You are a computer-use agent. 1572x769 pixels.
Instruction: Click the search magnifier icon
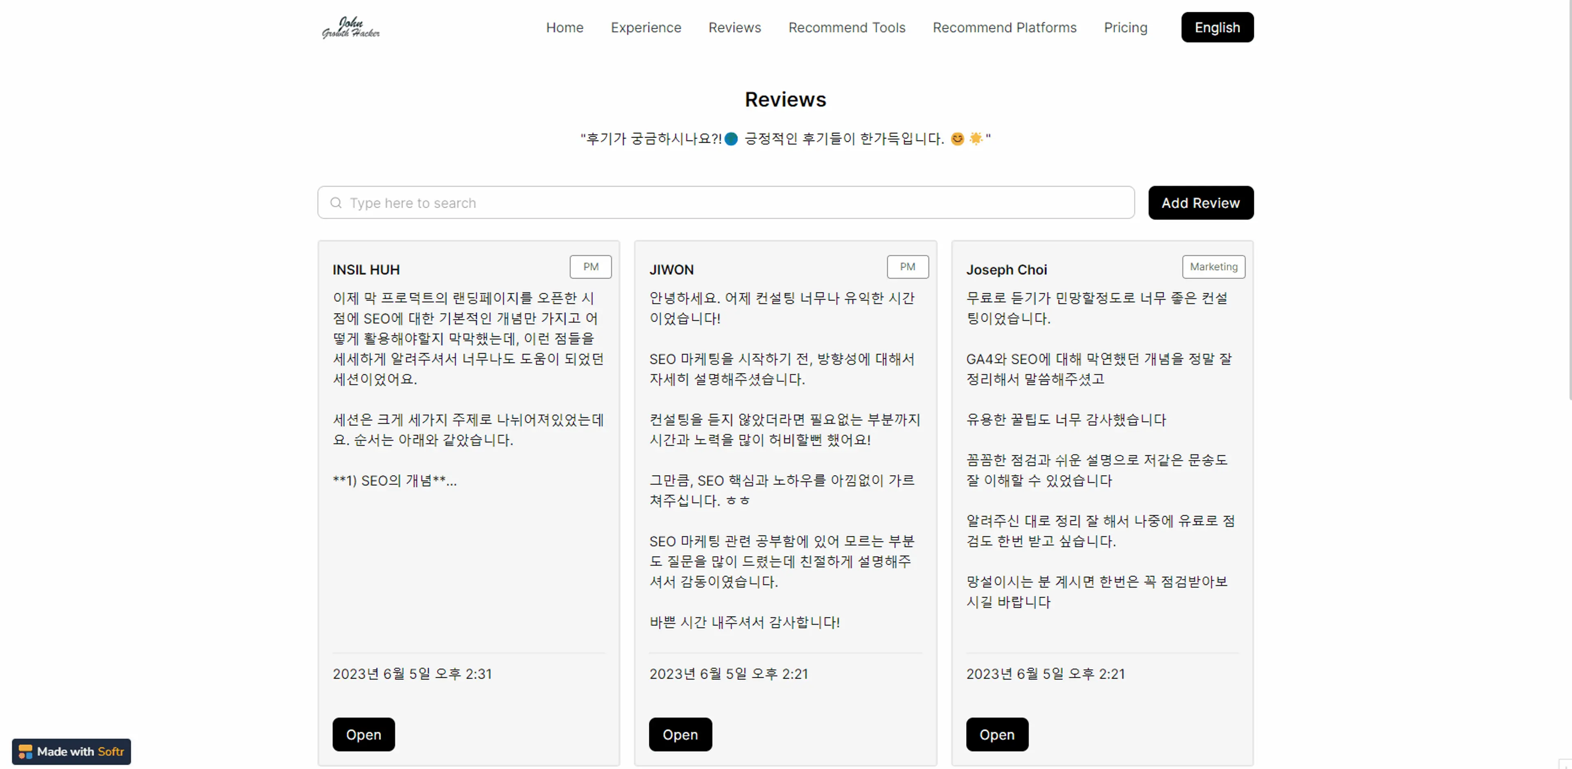(x=336, y=203)
